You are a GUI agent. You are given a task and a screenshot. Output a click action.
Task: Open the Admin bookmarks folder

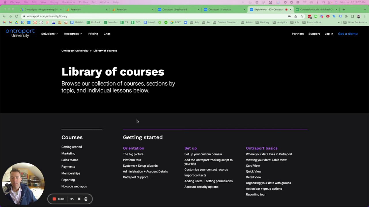click(x=247, y=22)
